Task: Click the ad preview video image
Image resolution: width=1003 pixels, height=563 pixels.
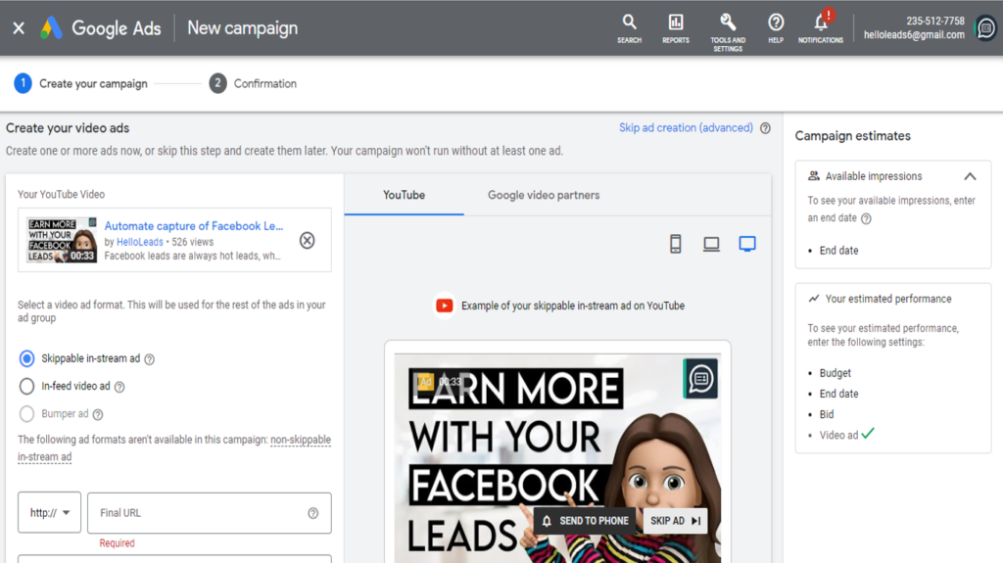Action: point(557,458)
